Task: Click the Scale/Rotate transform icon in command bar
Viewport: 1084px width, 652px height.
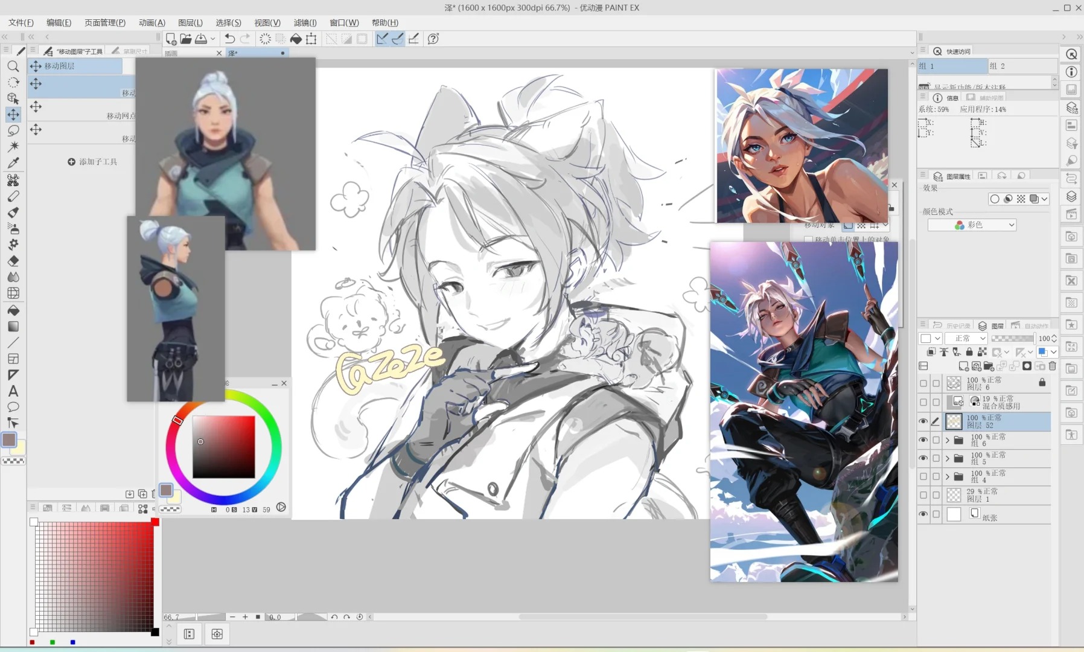Action: tap(311, 39)
